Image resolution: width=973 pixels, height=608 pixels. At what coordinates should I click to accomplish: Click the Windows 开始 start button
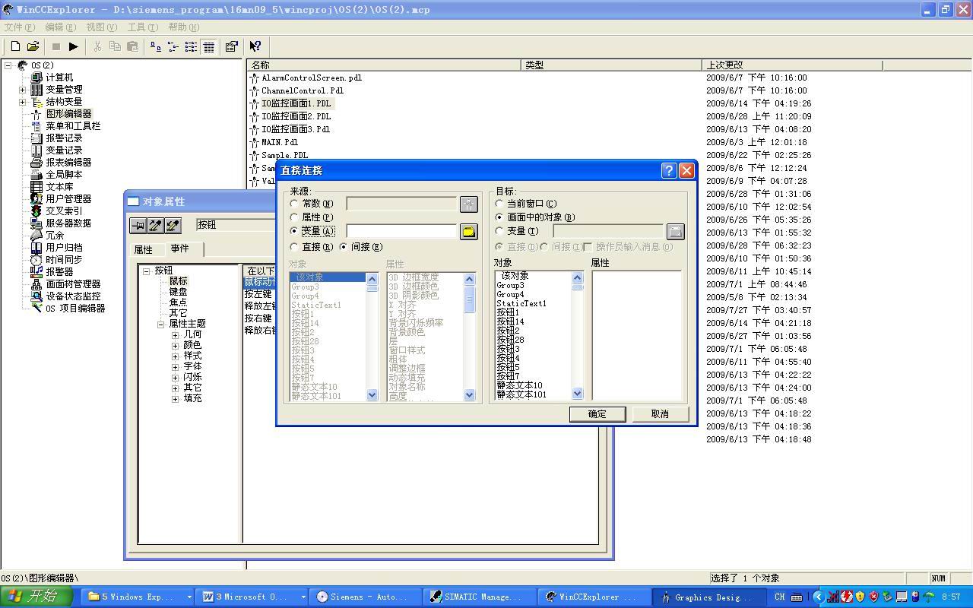pos(36,597)
